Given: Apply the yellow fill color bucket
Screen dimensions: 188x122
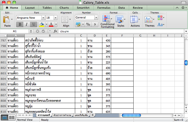Looking at the screenshot, I should [42, 24].
